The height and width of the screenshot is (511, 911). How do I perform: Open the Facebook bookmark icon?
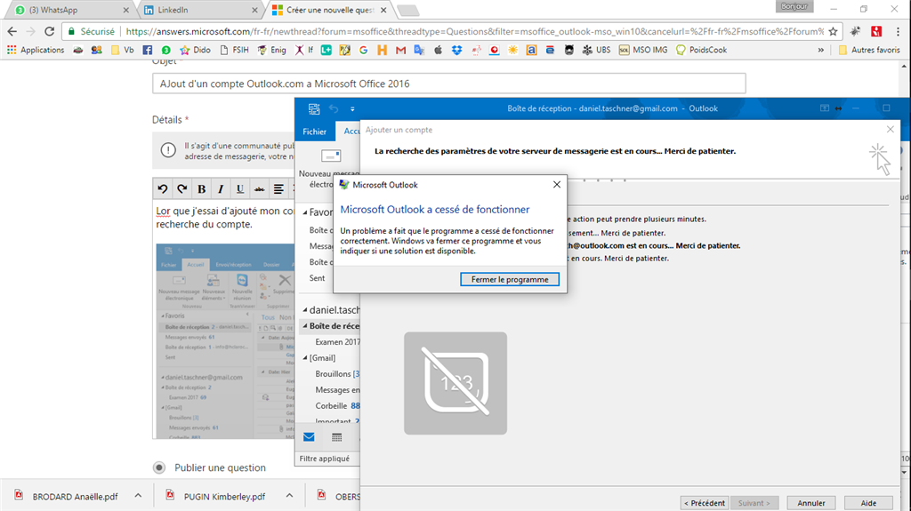point(148,50)
